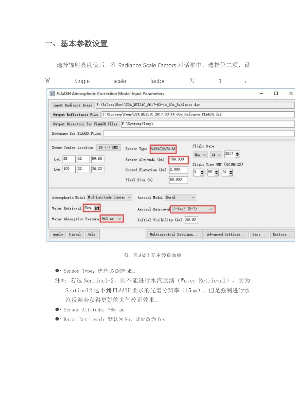Screen dimensions: 295x418
Task: Open the Aerosol Retrieval dropdown
Action: coord(193,209)
